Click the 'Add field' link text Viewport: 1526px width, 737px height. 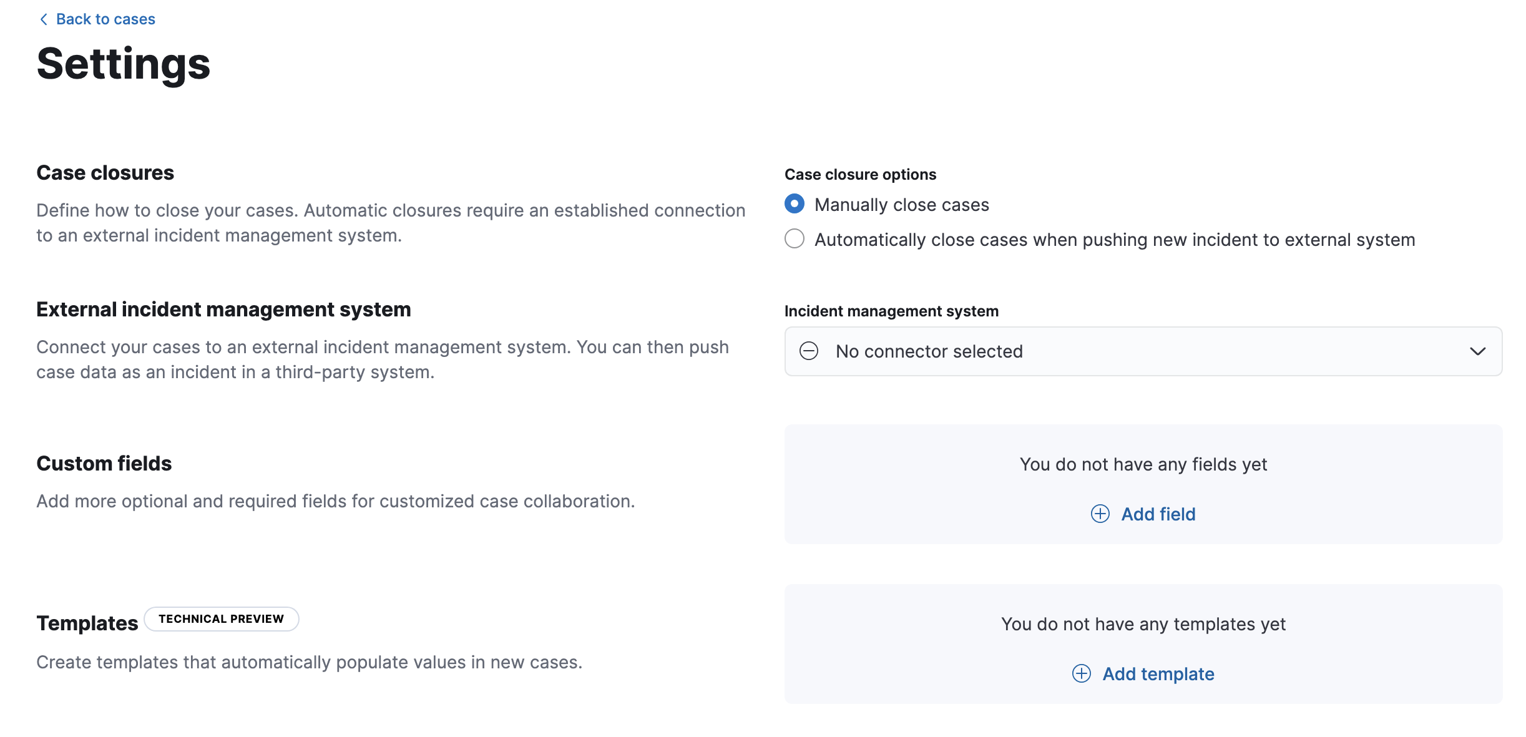(x=1158, y=514)
